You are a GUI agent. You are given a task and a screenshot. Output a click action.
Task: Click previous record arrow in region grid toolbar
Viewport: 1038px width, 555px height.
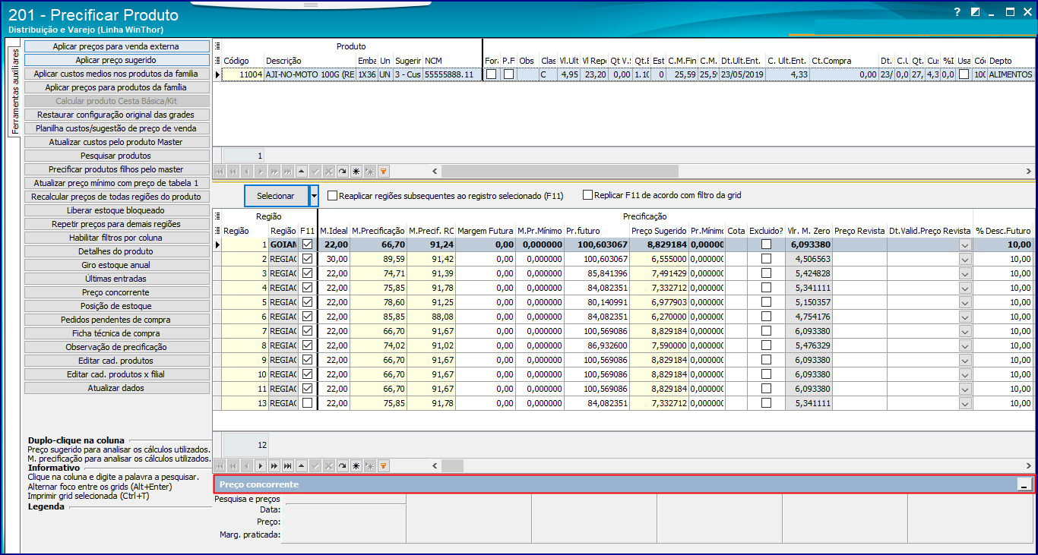pyautogui.click(x=247, y=465)
